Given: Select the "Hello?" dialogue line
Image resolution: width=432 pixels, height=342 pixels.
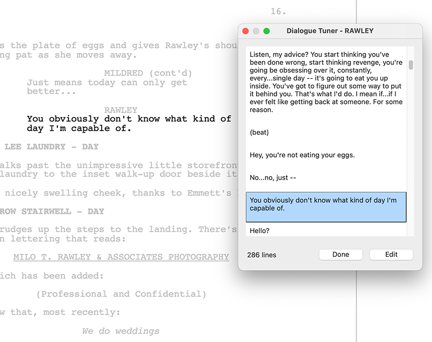Looking at the screenshot, I should point(260,230).
